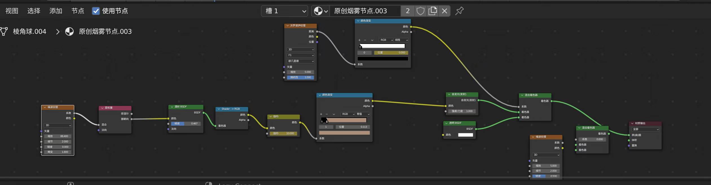Click the color stop index field showing 0

coord(364,53)
